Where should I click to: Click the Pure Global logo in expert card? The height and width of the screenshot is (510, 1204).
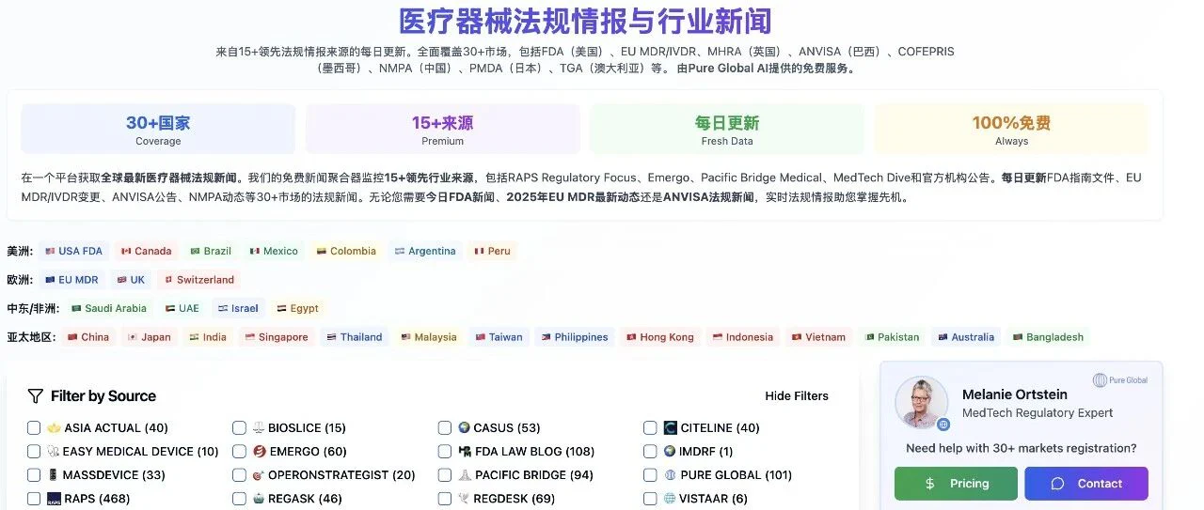tap(1120, 380)
